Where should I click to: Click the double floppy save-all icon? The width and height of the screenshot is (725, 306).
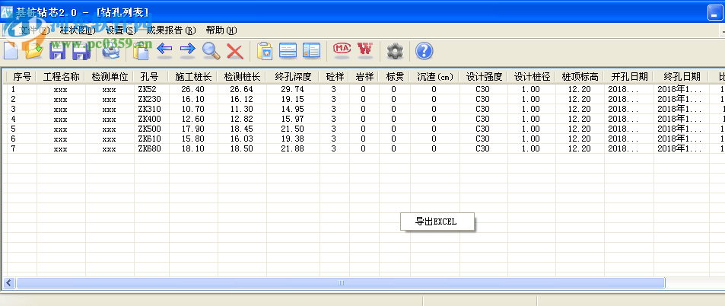(x=81, y=50)
